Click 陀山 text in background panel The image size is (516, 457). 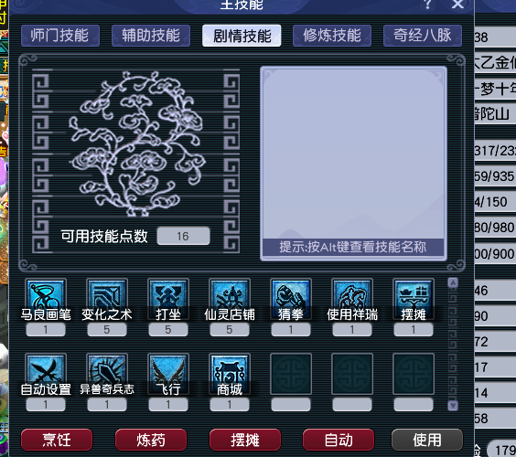[x=495, y=113]
